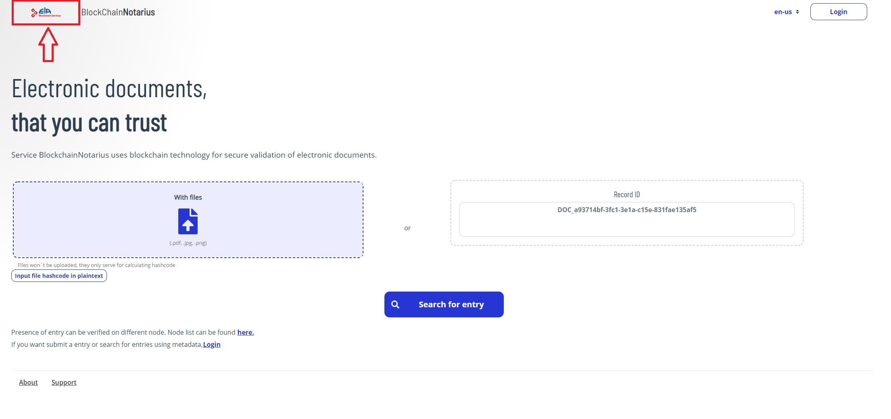The height and width of the screenshot is (419, 891).
Task: Follow the Login link for metadata search
Action: (212, 344)
